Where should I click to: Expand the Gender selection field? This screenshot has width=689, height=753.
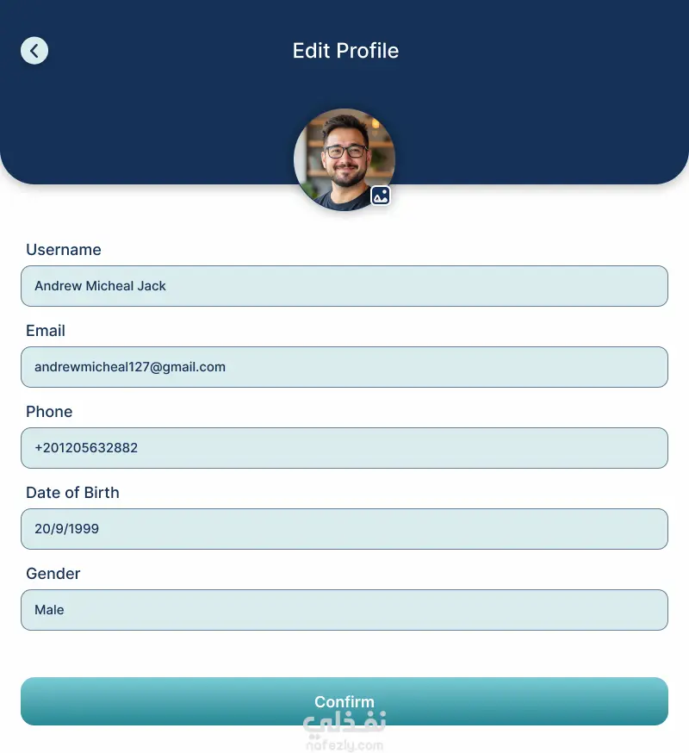click(x=344, y=610)
